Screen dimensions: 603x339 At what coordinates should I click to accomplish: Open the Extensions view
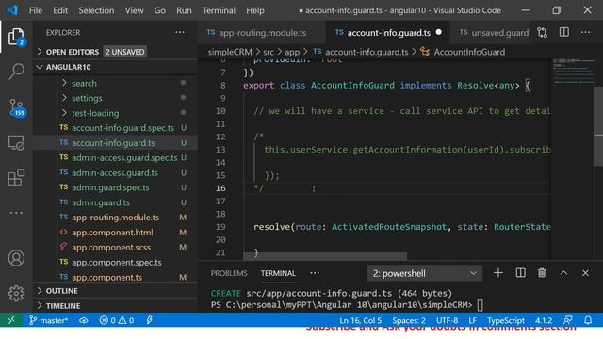(x=16, y=178)
